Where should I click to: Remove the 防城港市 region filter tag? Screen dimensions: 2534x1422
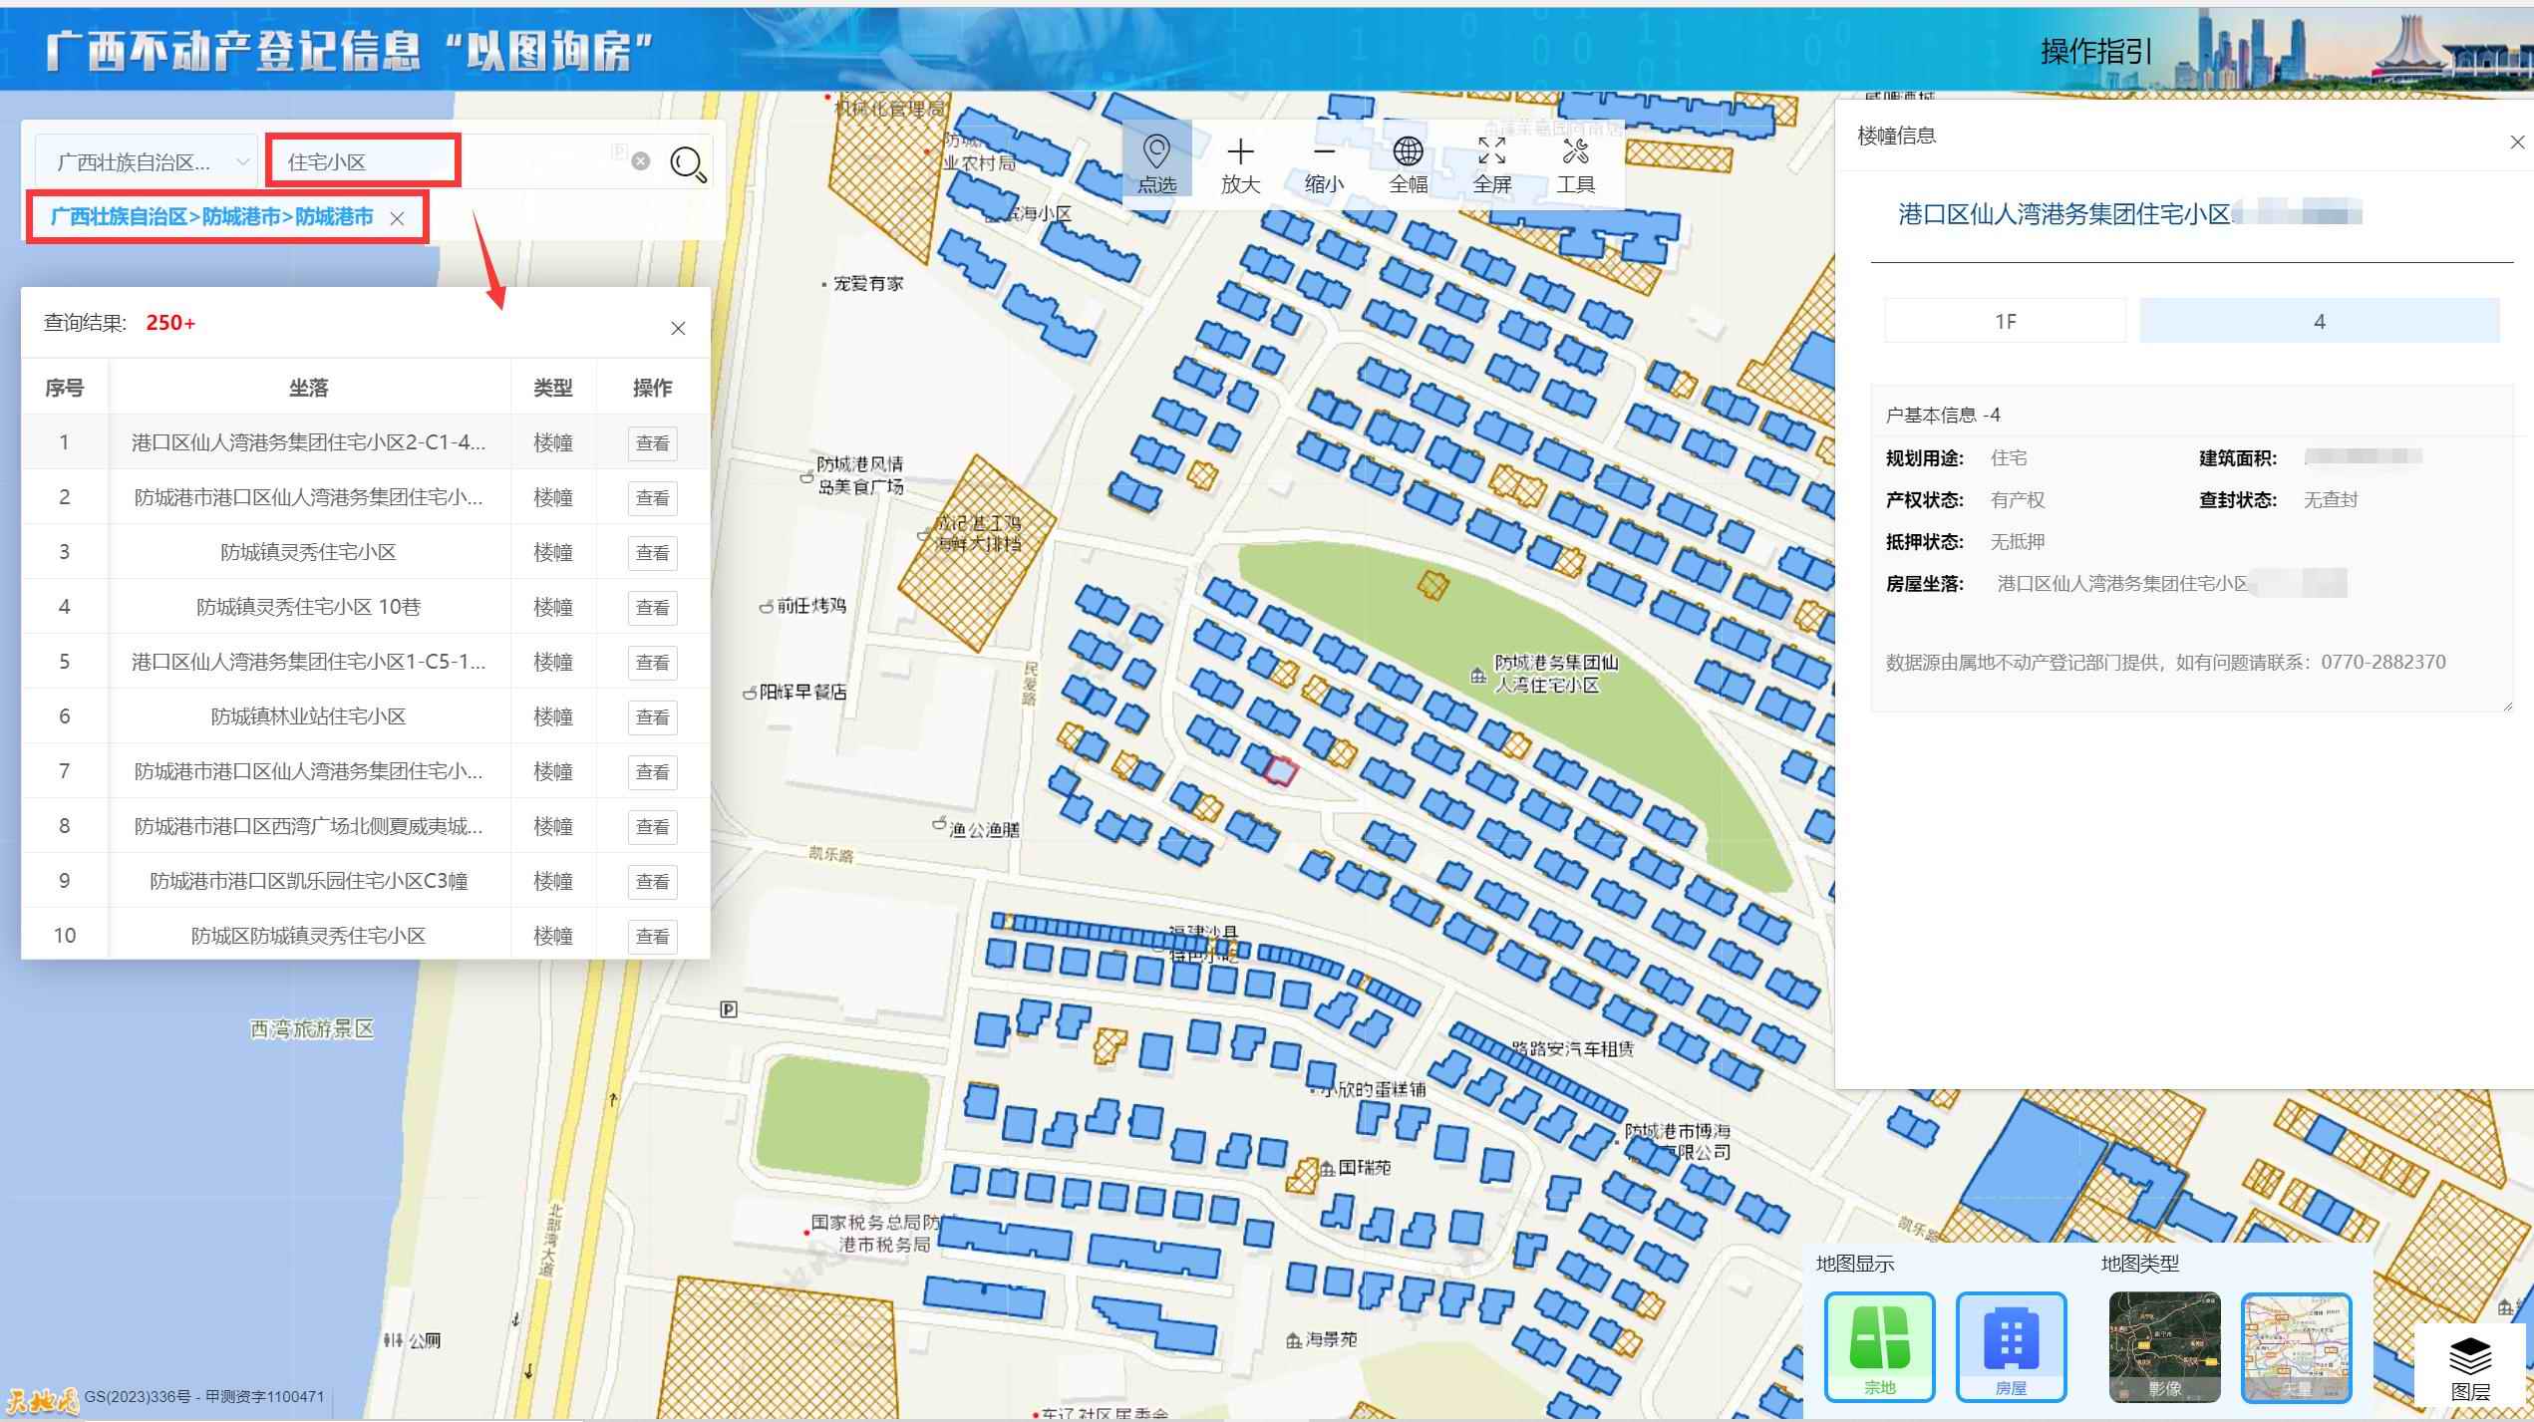(x=397, y=218)
